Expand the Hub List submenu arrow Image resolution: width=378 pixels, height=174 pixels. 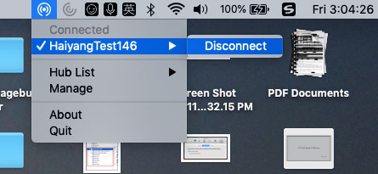tap(172, 72)
